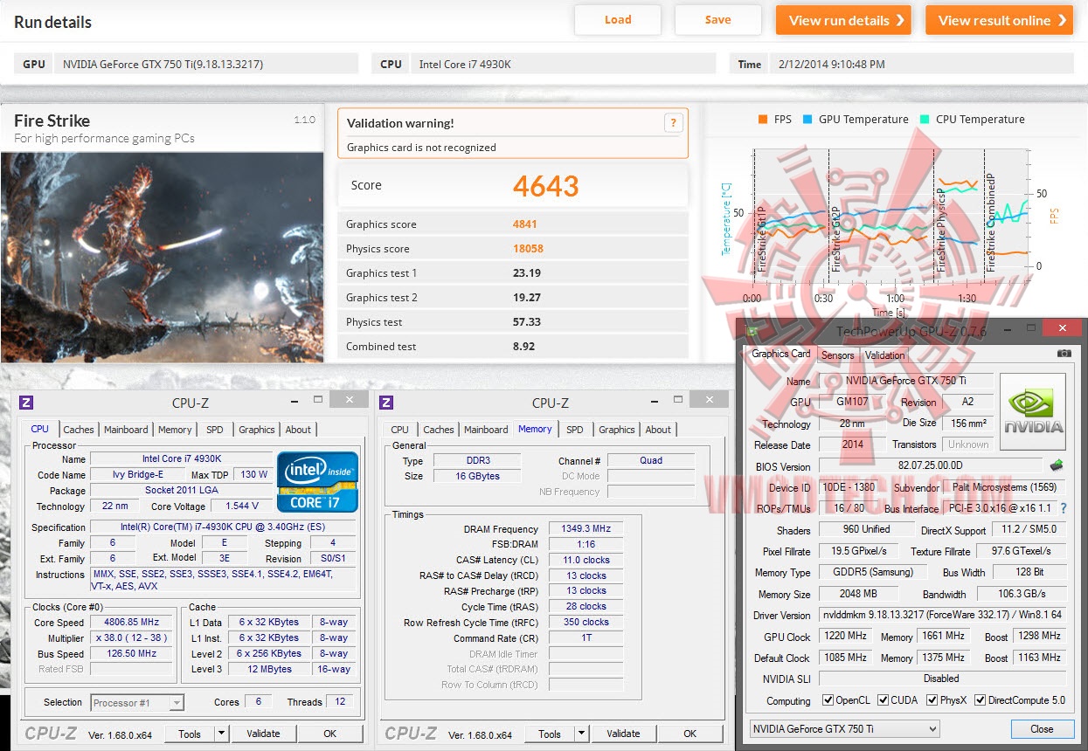The image size is (1088, 751).
Task: Toggle the OpenCL checkbox
Action: (x=828, y=700)
